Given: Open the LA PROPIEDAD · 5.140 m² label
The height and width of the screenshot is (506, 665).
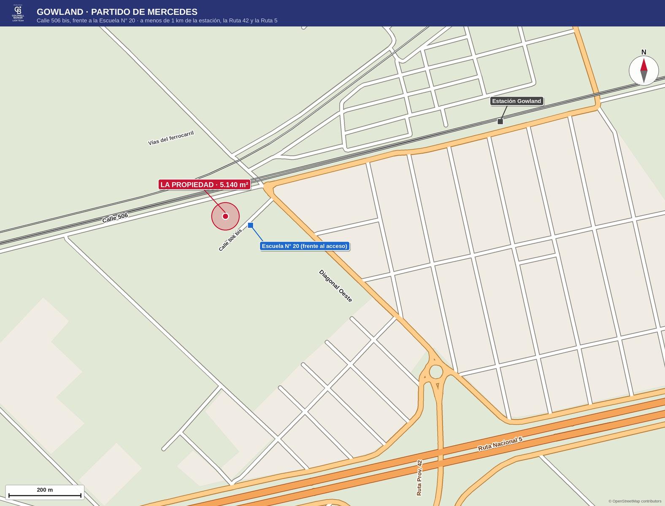Looking at the screenshot, I should click(205, 185).
